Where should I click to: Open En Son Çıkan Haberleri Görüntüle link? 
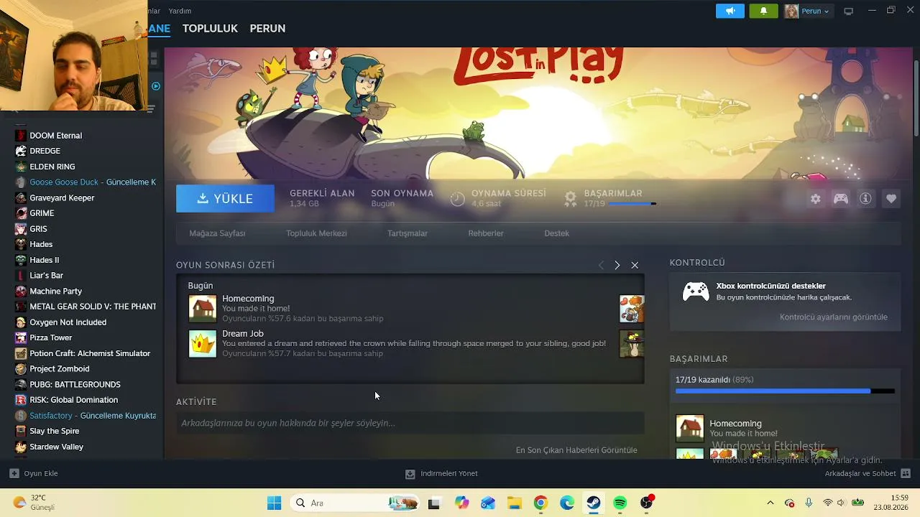tap(576, 450)
